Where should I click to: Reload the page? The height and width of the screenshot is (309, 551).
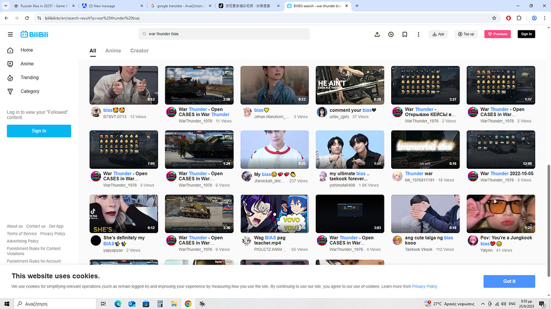click(x=26, y=18)
